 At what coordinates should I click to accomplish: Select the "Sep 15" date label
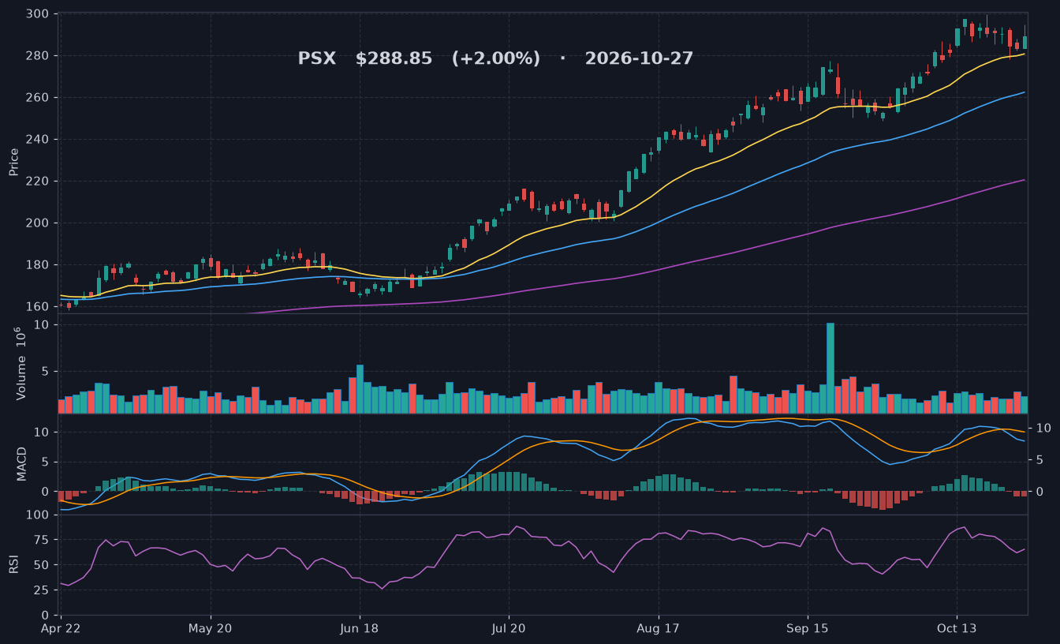(808, 629)
